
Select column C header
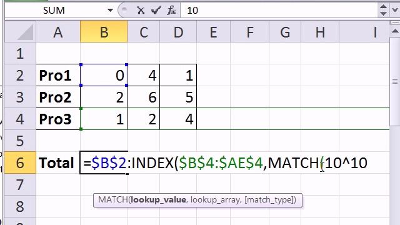click(x=144, y=32)
